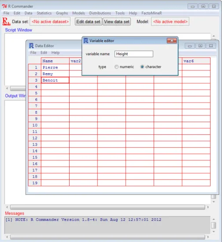Open the Data Editor Edit menu
222x242 pixels.
pos(44,53)
